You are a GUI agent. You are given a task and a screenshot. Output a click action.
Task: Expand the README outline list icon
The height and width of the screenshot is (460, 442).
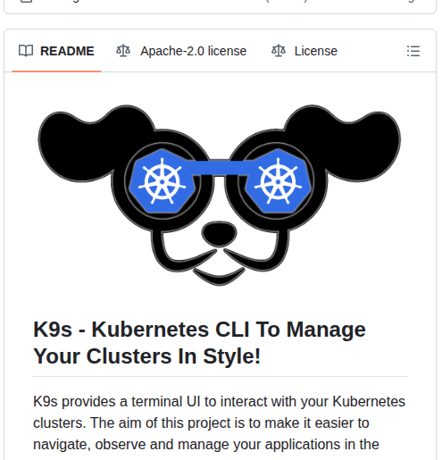coord(413,51)
